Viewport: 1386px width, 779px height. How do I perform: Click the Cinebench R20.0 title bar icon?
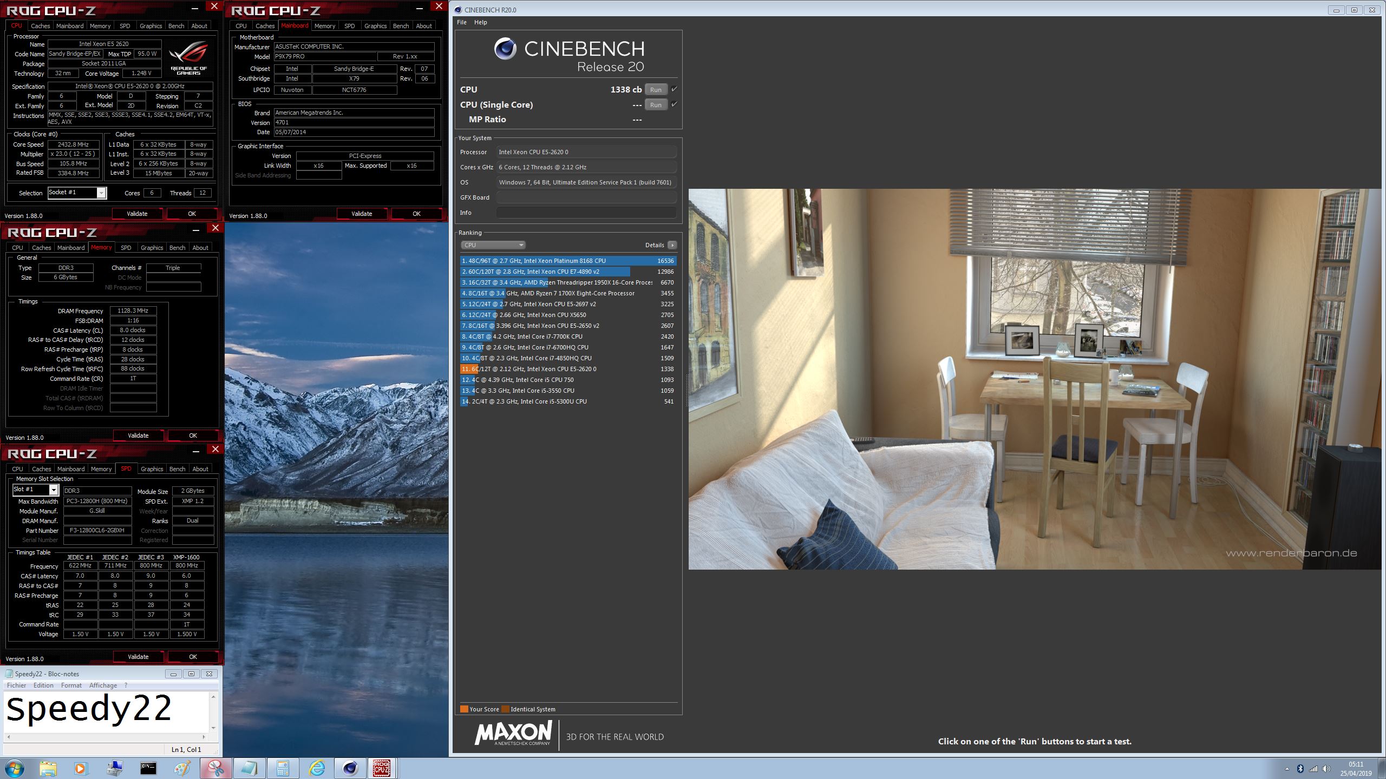coord(458,10)
